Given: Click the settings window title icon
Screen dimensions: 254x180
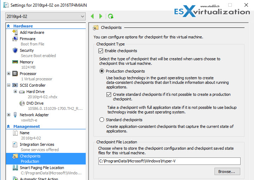Looking at the screenshot, I should click(x=6, y=5).
